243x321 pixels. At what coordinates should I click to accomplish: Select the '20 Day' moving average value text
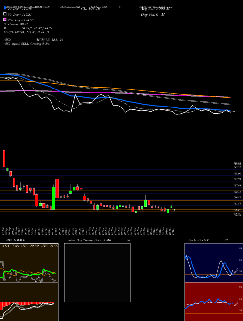pyautogui.click(x=19, y=9)
